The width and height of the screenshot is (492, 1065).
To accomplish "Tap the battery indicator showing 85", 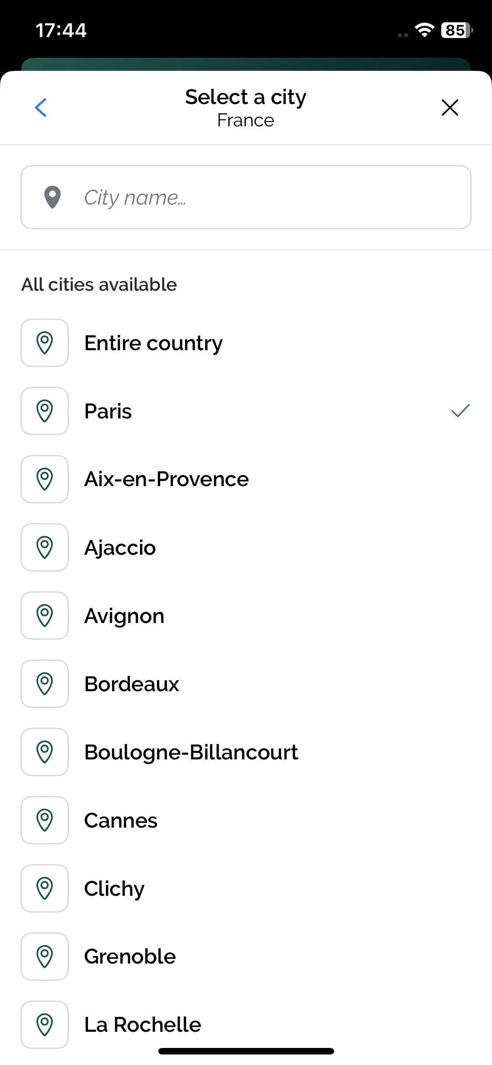I will (x=457, y=30).
